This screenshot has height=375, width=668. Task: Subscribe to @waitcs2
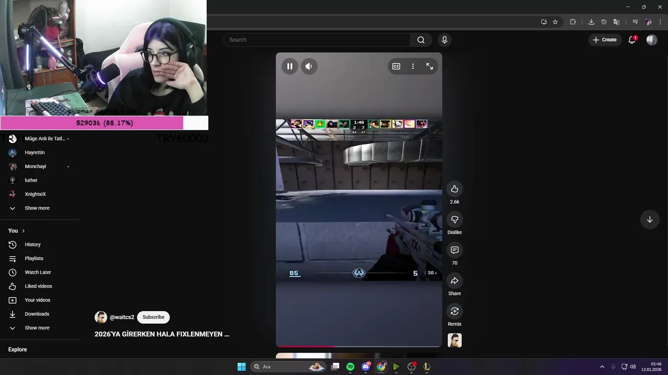point(153,317)
